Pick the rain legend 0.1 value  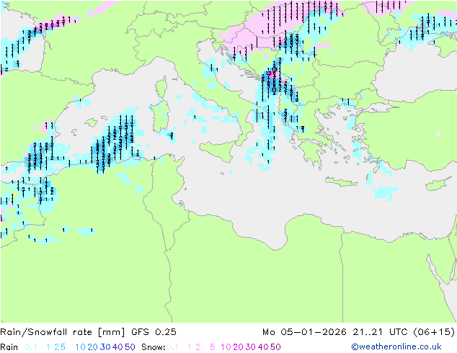[x=31, y=347]
